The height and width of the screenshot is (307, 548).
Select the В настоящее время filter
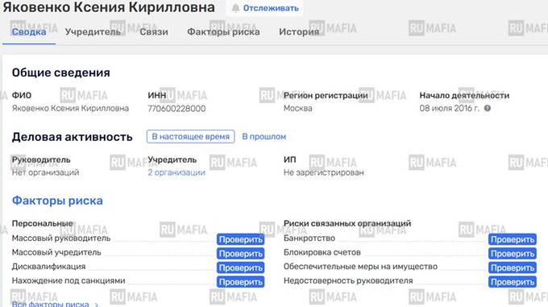click(x=190, y=136)
